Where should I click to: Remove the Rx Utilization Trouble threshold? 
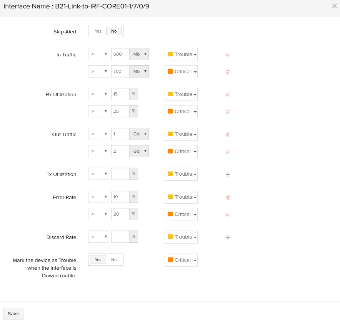click(x=228, y=94)
